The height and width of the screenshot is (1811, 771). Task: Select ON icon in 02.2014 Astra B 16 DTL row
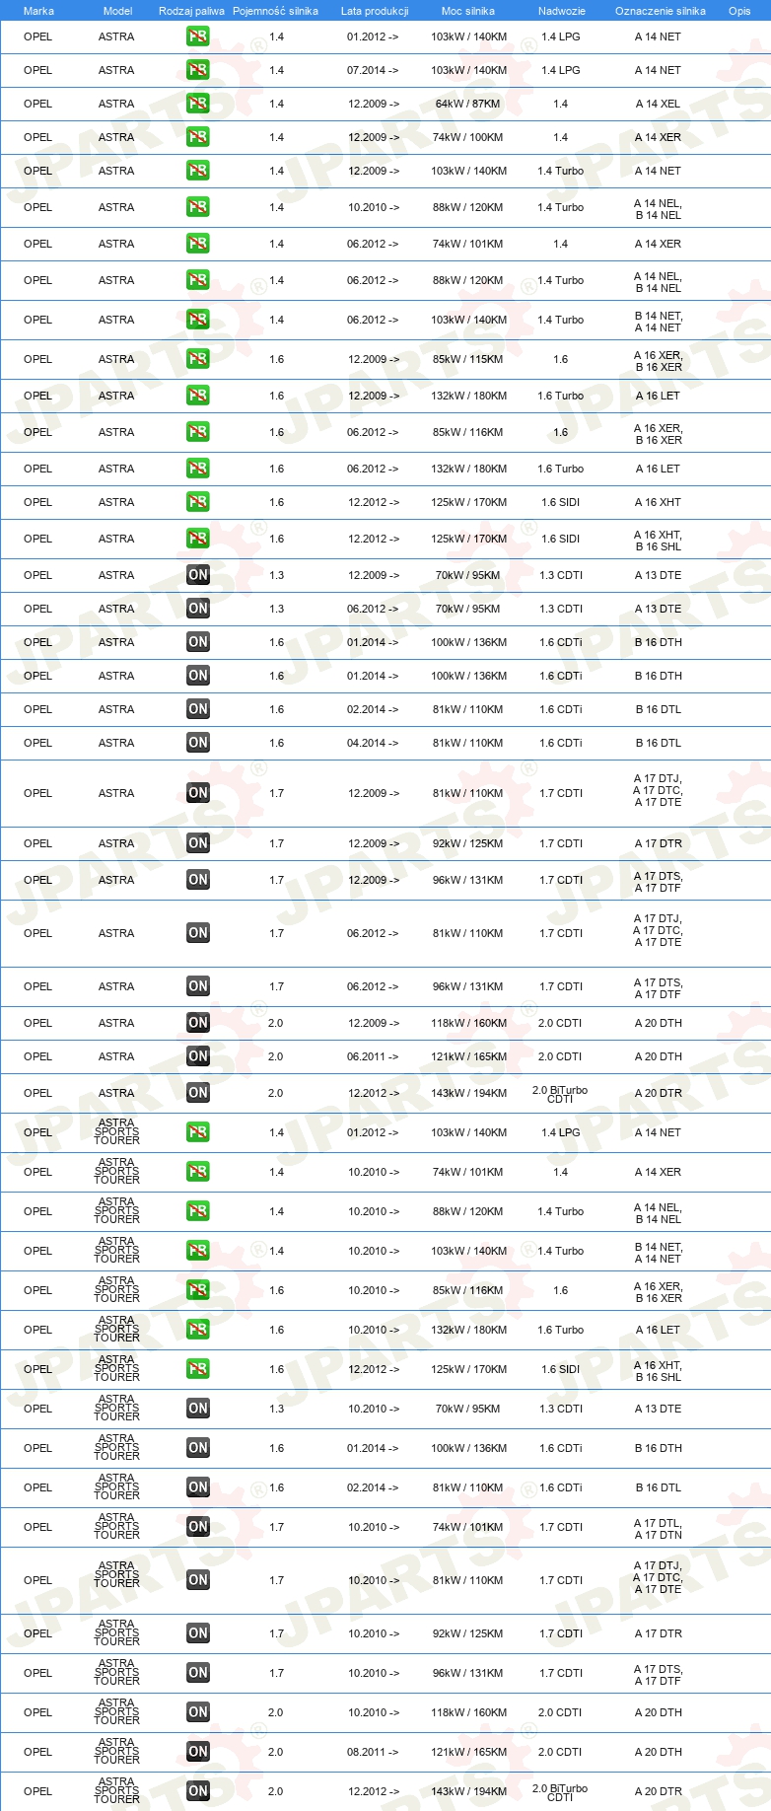pos(197,709)
